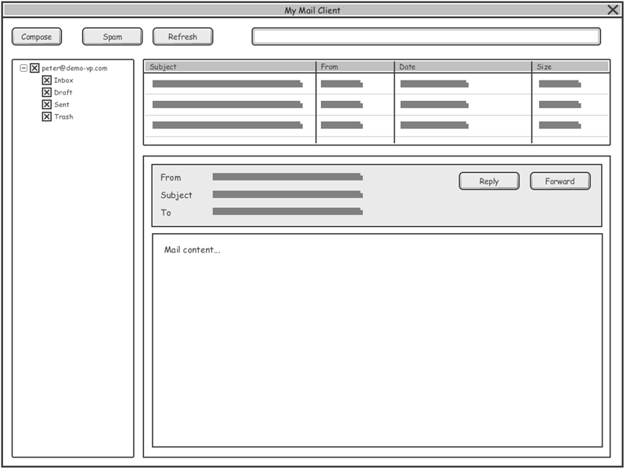
Task: Select the Inbox folder icon
Action: 46,81
